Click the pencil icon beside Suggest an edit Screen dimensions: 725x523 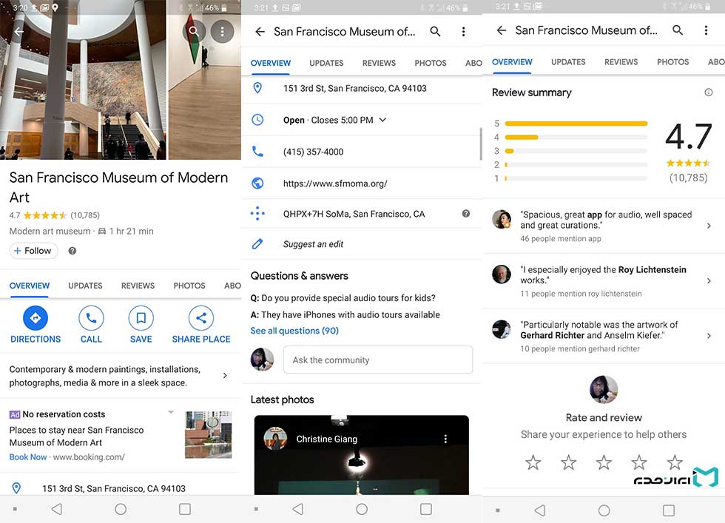click(257, 244)
